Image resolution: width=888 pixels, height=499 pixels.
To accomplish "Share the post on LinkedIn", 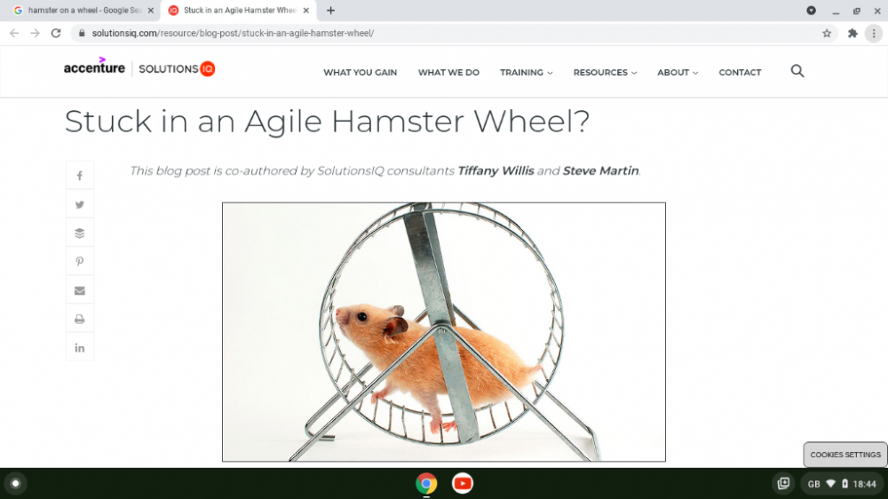I will 79,348.
